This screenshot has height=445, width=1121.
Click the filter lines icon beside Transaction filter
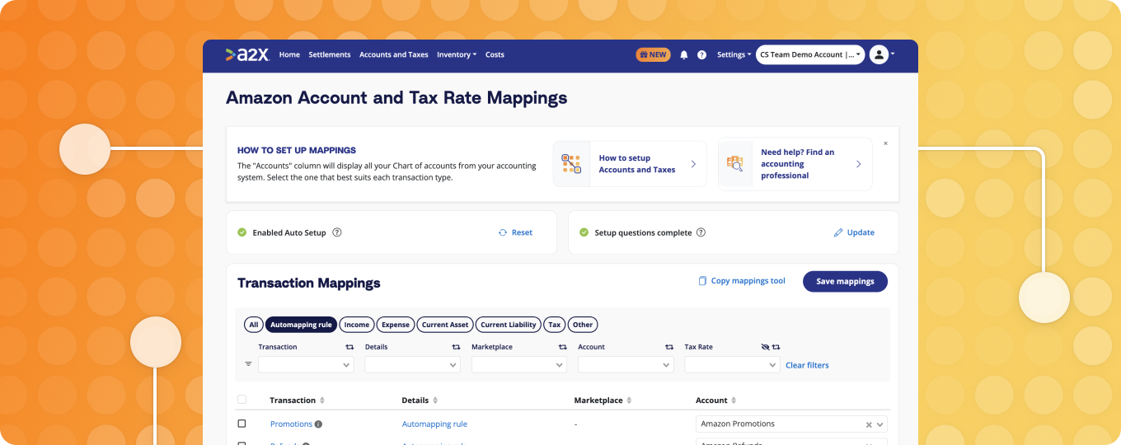click(248, 364)
